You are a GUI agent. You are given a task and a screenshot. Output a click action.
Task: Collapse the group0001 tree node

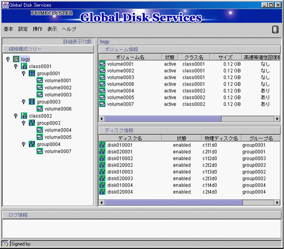click(24, 73)
